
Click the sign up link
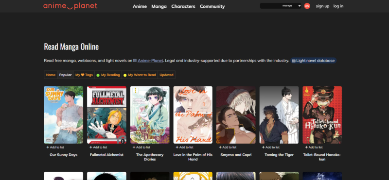[322, 6]
